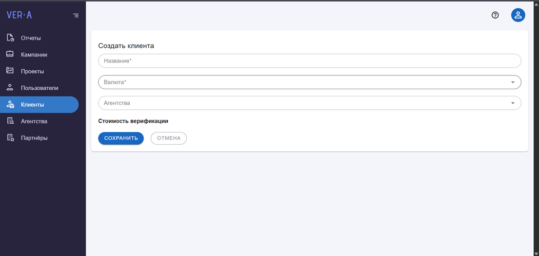Click the Кампании icon in sidebar

10,54
